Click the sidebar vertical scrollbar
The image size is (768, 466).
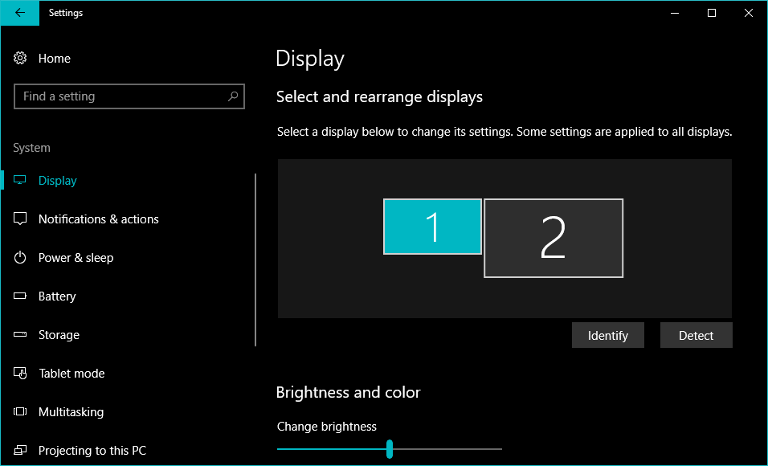click(x=255, y=259)
